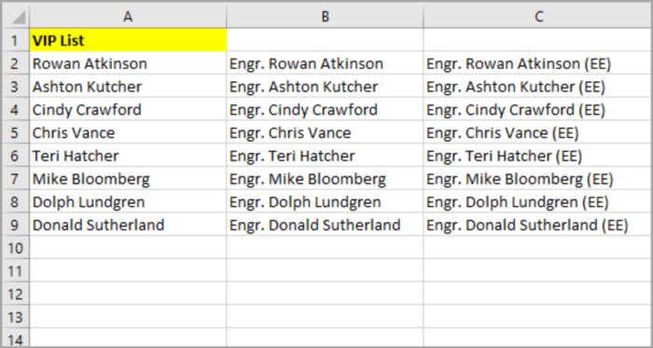
Task: Select cell Engr. Donald Sutherland
Action: click(x=325, y=225)
